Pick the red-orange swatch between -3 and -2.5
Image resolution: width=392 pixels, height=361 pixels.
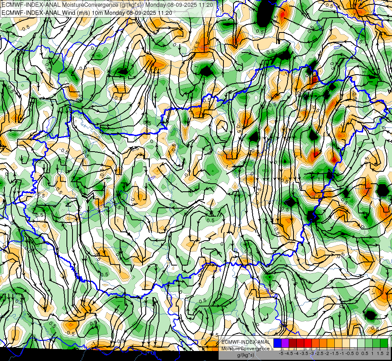tap(316, 343)
